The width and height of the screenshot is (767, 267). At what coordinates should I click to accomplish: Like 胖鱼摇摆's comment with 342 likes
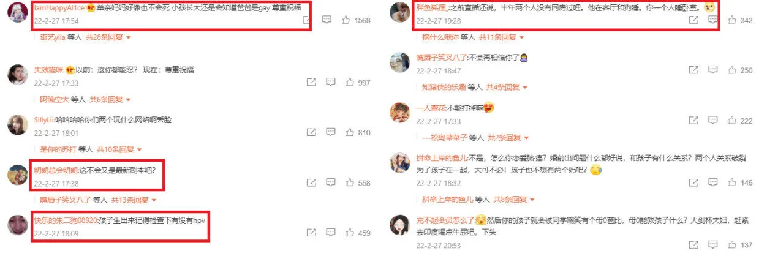pyautogui.click(x=731, y=20)
